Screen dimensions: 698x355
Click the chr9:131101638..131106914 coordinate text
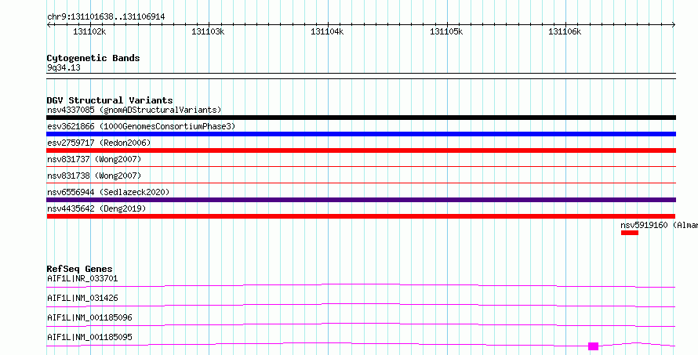click(106, 17)
